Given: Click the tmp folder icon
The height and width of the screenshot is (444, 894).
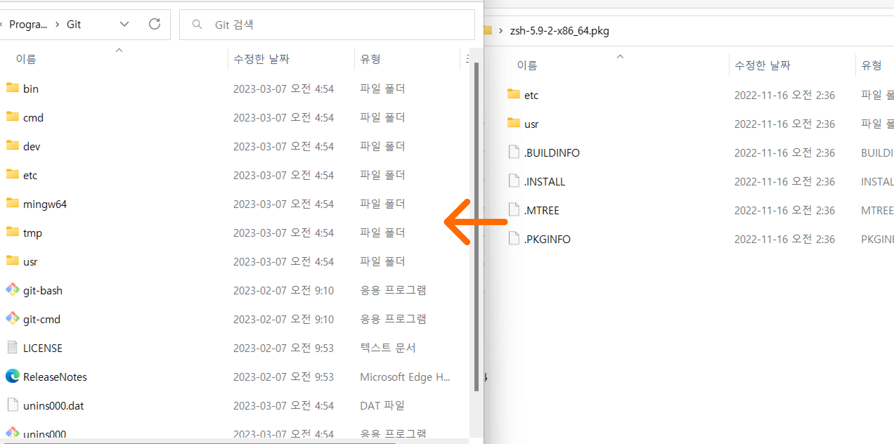Looking at the screenshot, I should click(12, 231).
